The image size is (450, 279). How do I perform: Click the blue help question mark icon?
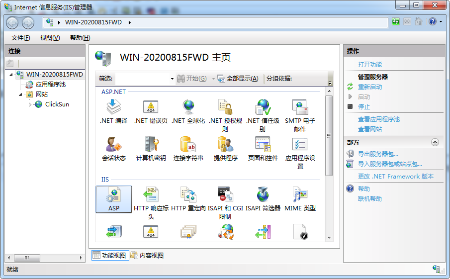coord(433,21)
